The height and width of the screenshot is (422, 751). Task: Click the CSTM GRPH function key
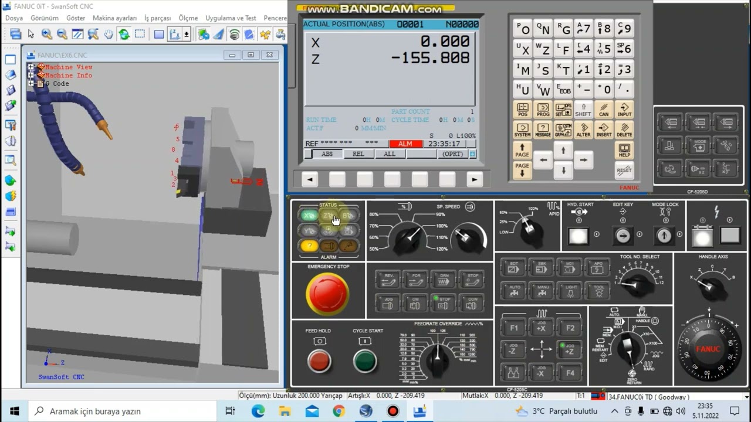563,130
